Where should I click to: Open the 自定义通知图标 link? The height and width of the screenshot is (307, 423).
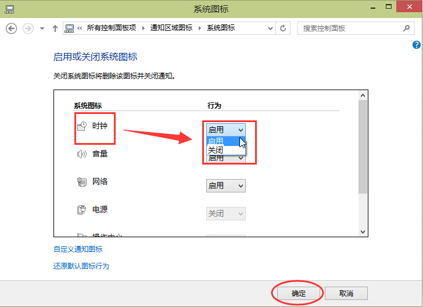[78, 249]
